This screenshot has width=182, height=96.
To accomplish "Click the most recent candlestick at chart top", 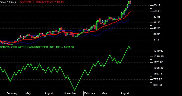I will coord(131,2).
